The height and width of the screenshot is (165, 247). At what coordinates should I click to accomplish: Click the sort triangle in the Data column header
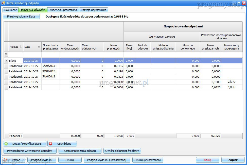pos(39,47)
